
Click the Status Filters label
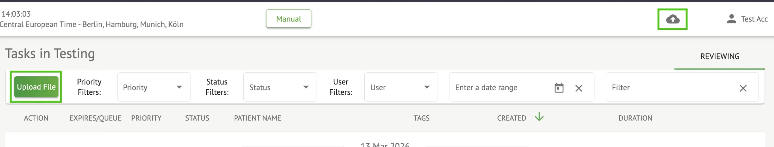217,87
